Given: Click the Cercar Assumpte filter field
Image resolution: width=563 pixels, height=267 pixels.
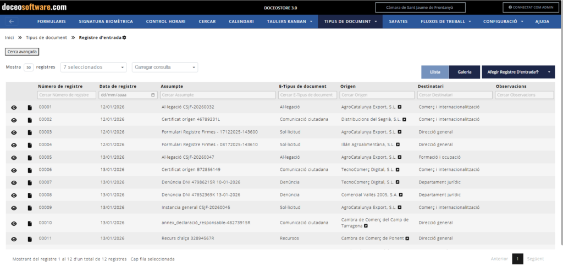Looking at the screenshot, I should [x=218, y=95].
